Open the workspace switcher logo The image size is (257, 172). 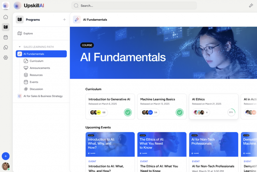(6, 6)
